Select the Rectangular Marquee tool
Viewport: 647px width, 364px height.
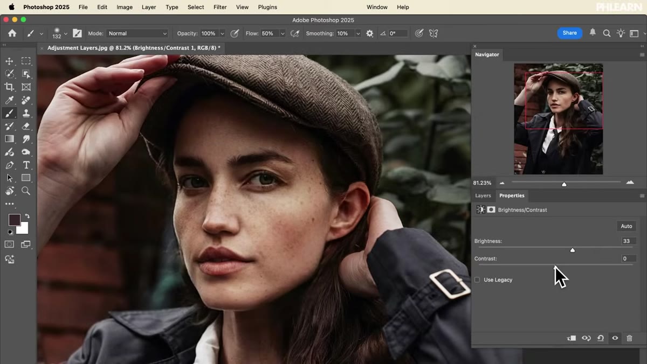pos(26,61)
